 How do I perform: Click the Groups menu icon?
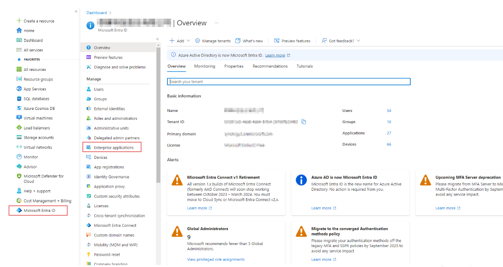pos(88,99)
